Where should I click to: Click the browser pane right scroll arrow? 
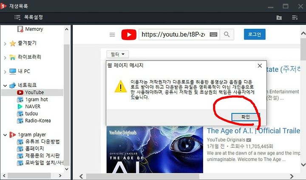tap(292, 177)
